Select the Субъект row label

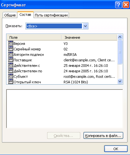21,77
